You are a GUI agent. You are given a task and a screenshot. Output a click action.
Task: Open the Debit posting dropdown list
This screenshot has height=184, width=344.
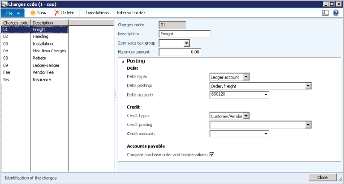(308, 86)
